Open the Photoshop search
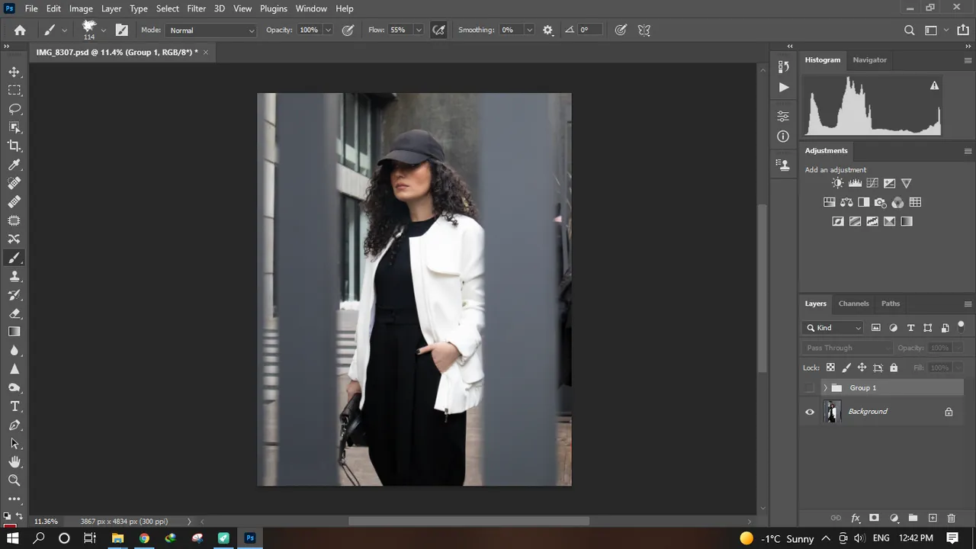Image resolution: width=976 pixels, height=549 pixels. click(909, 30)
